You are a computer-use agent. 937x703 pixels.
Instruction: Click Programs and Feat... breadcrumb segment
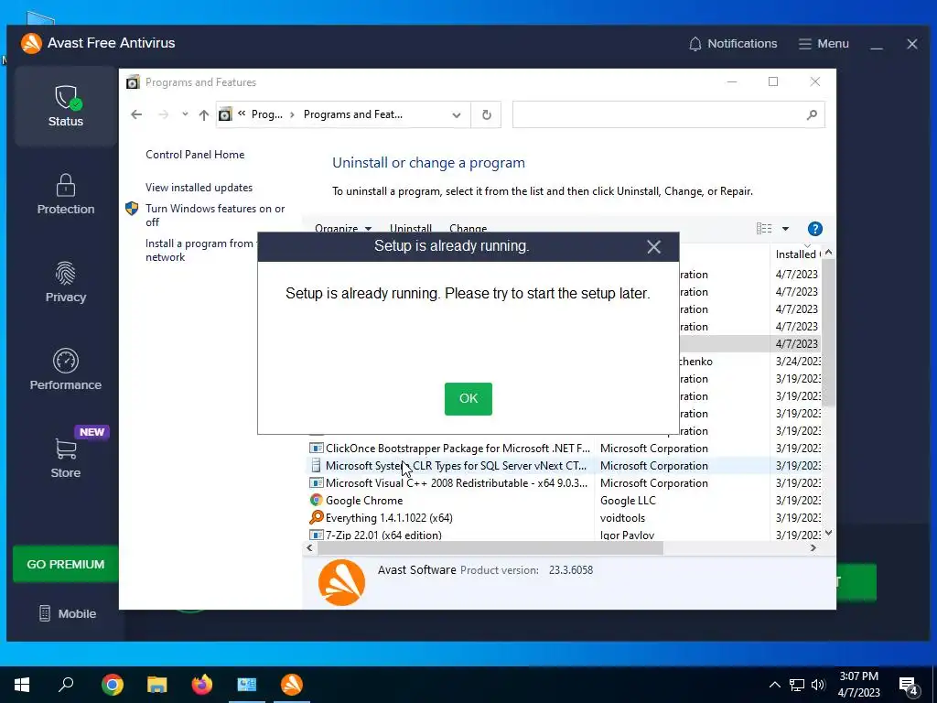(352, 114)
